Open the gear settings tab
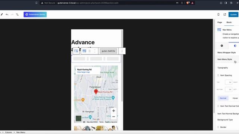Screen dimensions: 239x134 coord(222,46)
